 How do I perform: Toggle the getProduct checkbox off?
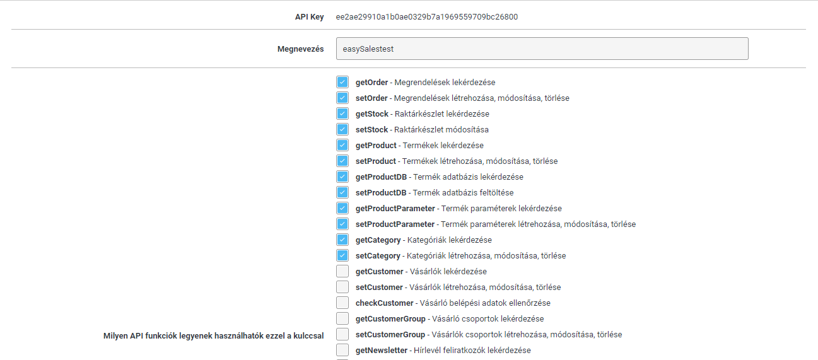(x=342, y=145)
